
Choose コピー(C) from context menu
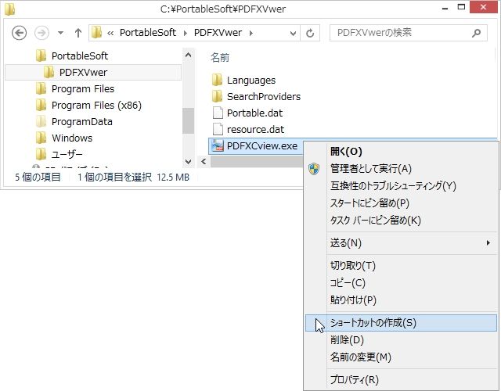(x=401, y=283)
